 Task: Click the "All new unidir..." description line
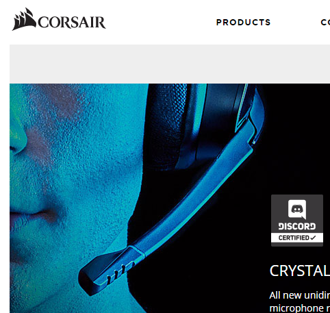pos(299,295)
